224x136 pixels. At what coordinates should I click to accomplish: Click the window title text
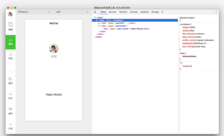(112, 7)
